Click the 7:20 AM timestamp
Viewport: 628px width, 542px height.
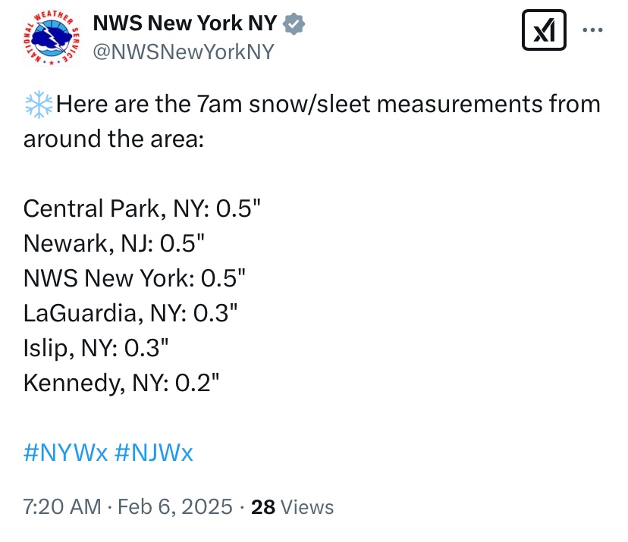62,507
